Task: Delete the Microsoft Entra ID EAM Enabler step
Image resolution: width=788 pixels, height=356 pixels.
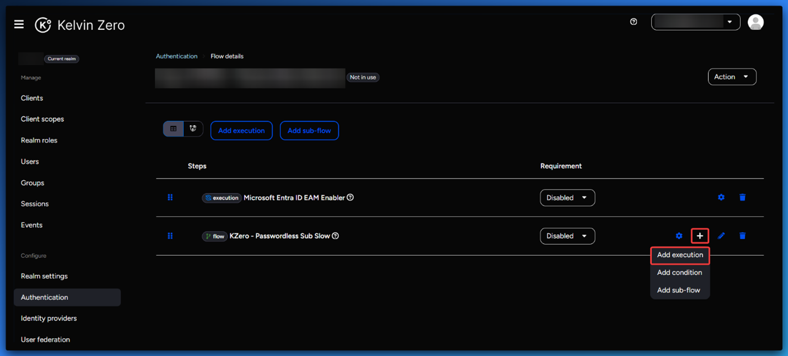Action: 742,197
